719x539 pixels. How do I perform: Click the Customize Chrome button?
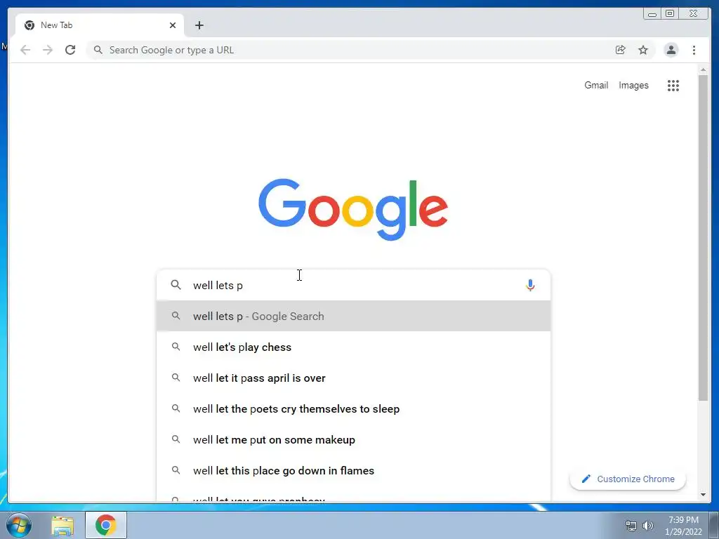pos(628,479)
